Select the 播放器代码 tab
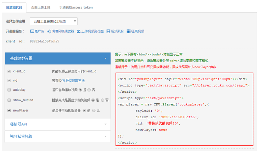Image resolution: width=257 pixels, height=151 pixels. (14, 7)
